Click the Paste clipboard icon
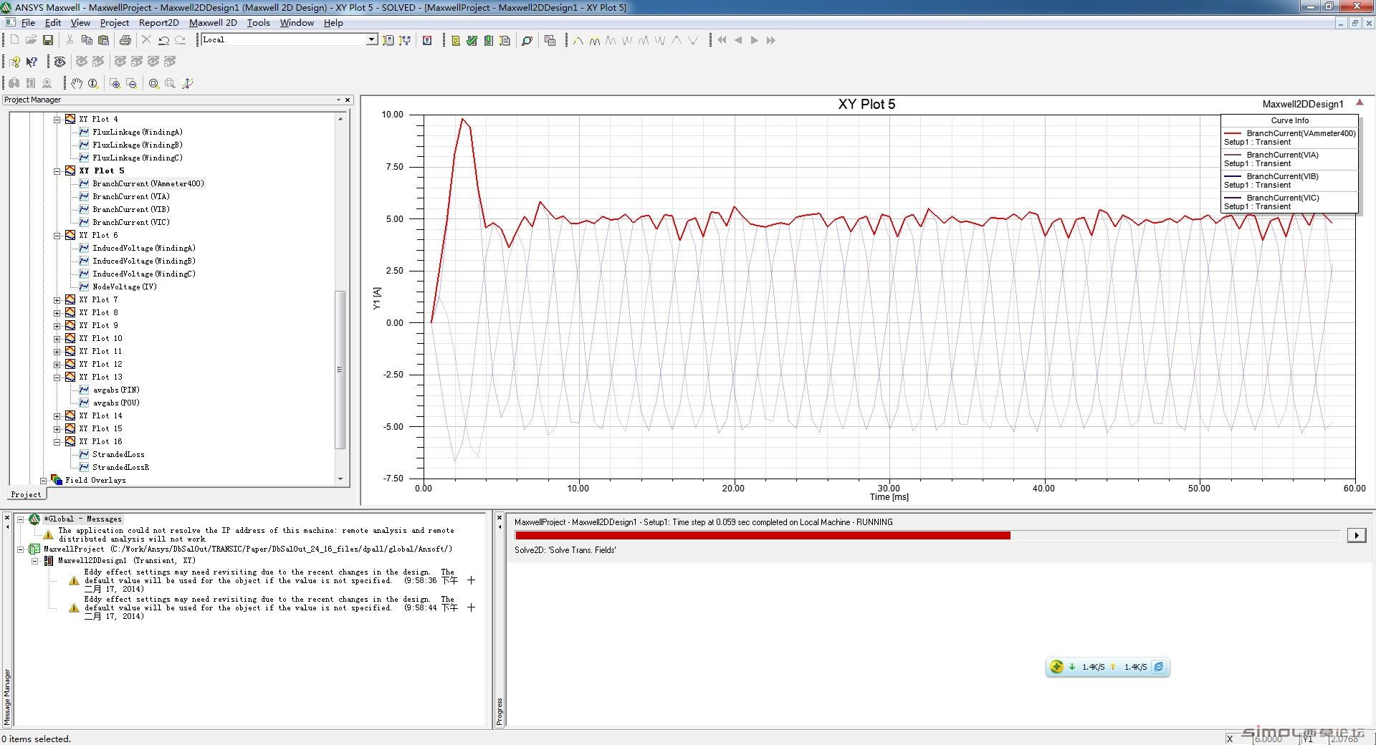1376x745 pixels. (x=104, y=40)
